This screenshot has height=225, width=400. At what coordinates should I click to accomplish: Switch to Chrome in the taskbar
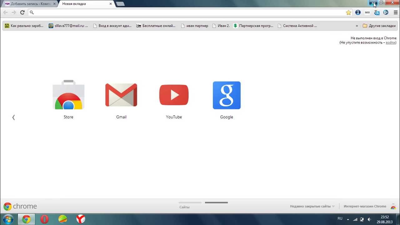coord(26,219)
